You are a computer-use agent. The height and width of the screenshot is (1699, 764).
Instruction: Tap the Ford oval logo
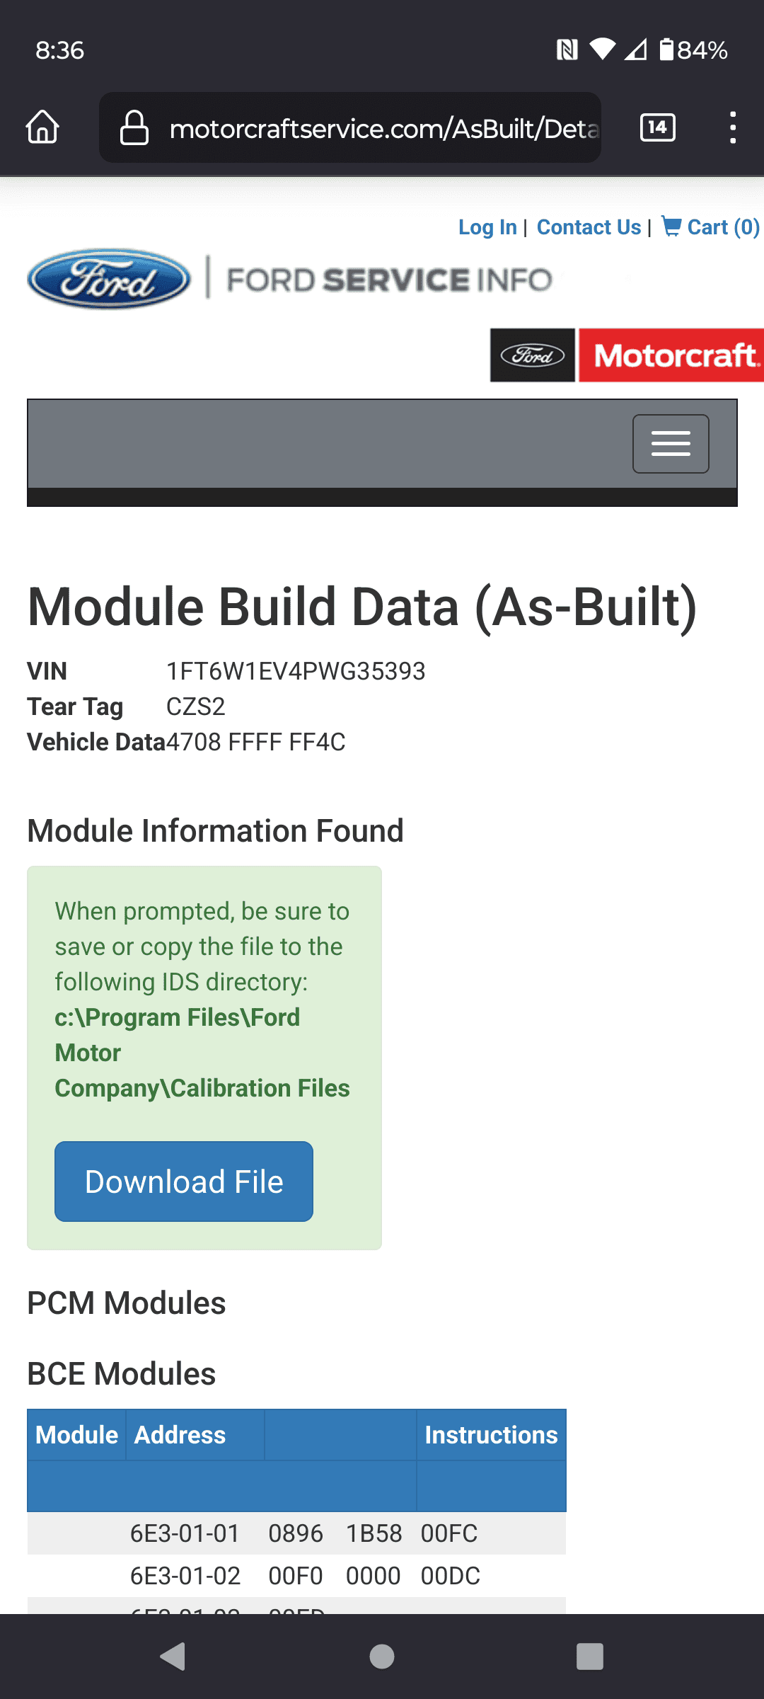point(109,279)
